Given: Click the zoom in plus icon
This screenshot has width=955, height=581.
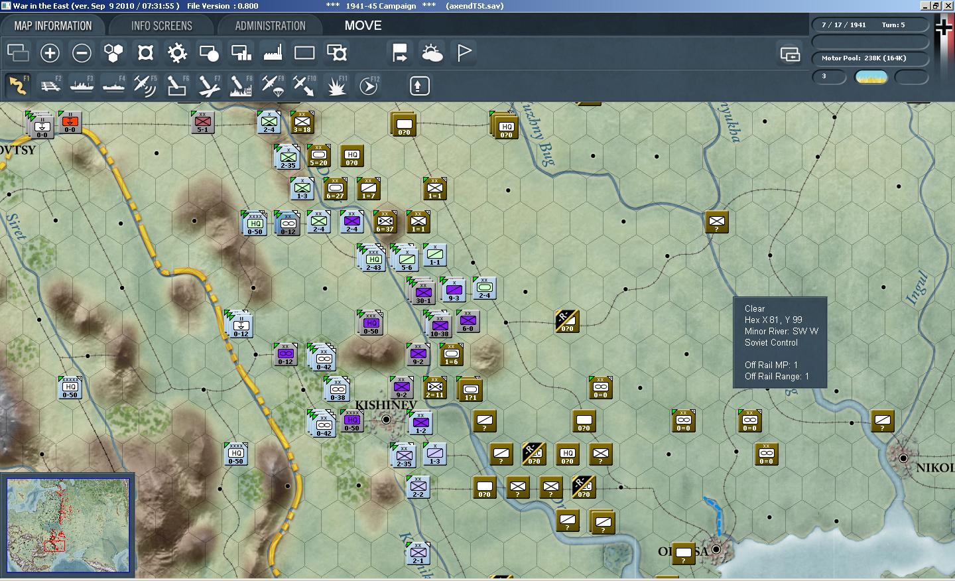Looking at the screenshot, I should pyautogui.click(x=50, y=53).
